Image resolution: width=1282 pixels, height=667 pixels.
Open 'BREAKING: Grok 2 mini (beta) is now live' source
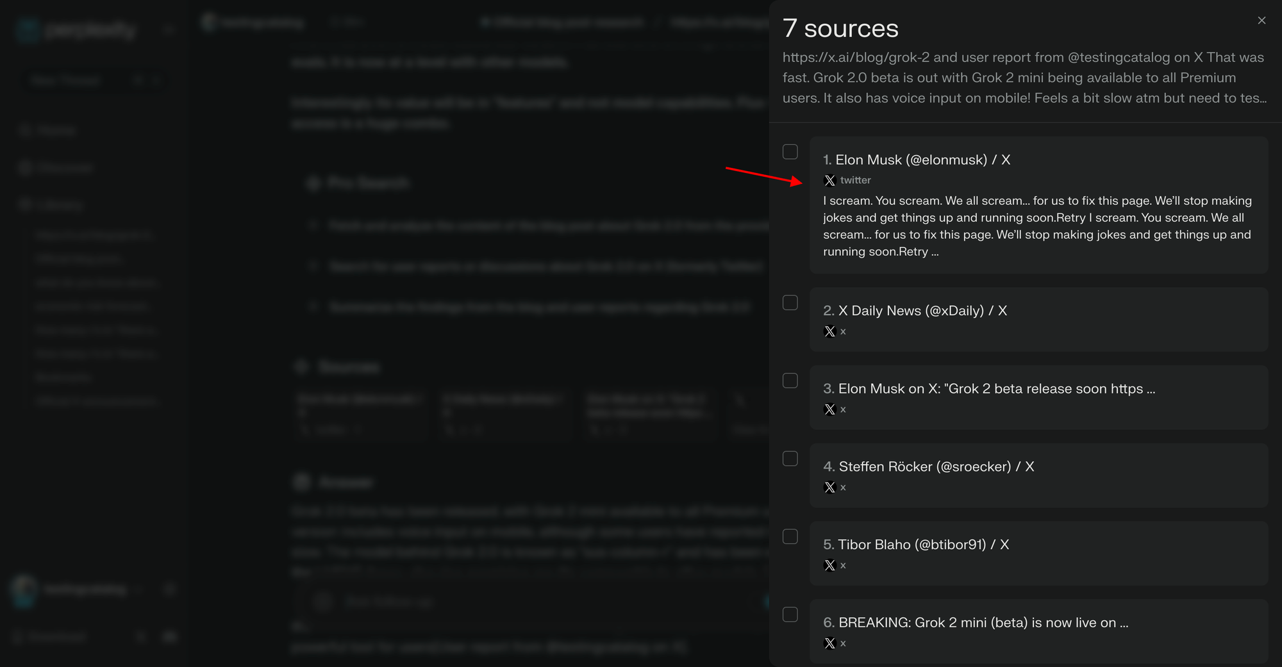(x=976, y=623)
